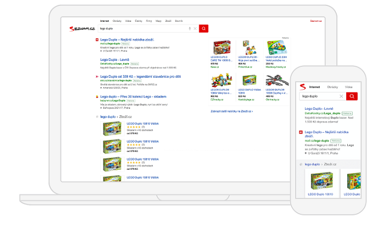Open the Mapy tab on laptop
The image size is (381, 235).
tap(158, 21)
